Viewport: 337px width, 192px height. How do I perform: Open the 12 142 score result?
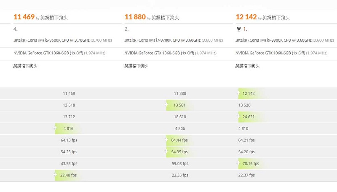click(246, 17)
